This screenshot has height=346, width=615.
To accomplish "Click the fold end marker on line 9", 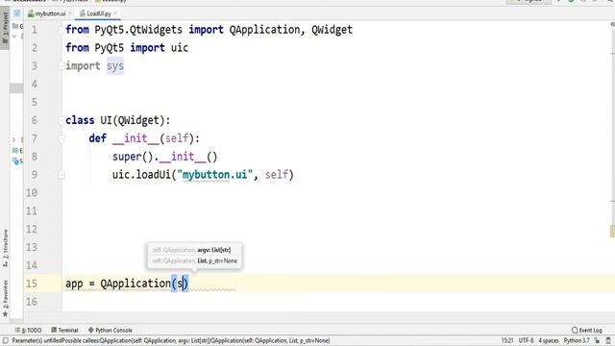I will tap(61, 175).
